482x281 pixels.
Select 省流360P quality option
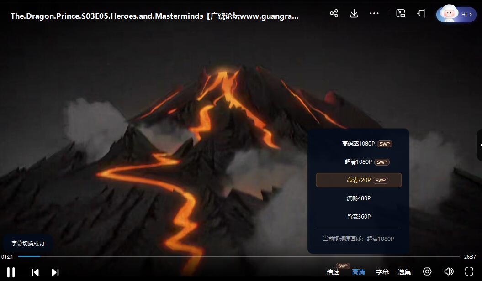pos(359,217)
